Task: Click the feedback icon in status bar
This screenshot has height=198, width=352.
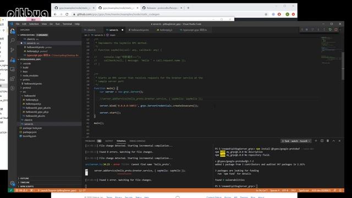Action: (335, 190)
